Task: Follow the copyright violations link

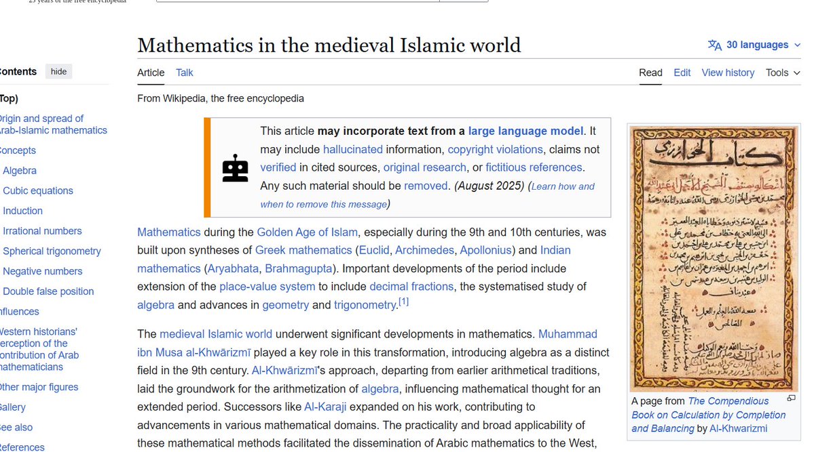Action: pos(495,149)
